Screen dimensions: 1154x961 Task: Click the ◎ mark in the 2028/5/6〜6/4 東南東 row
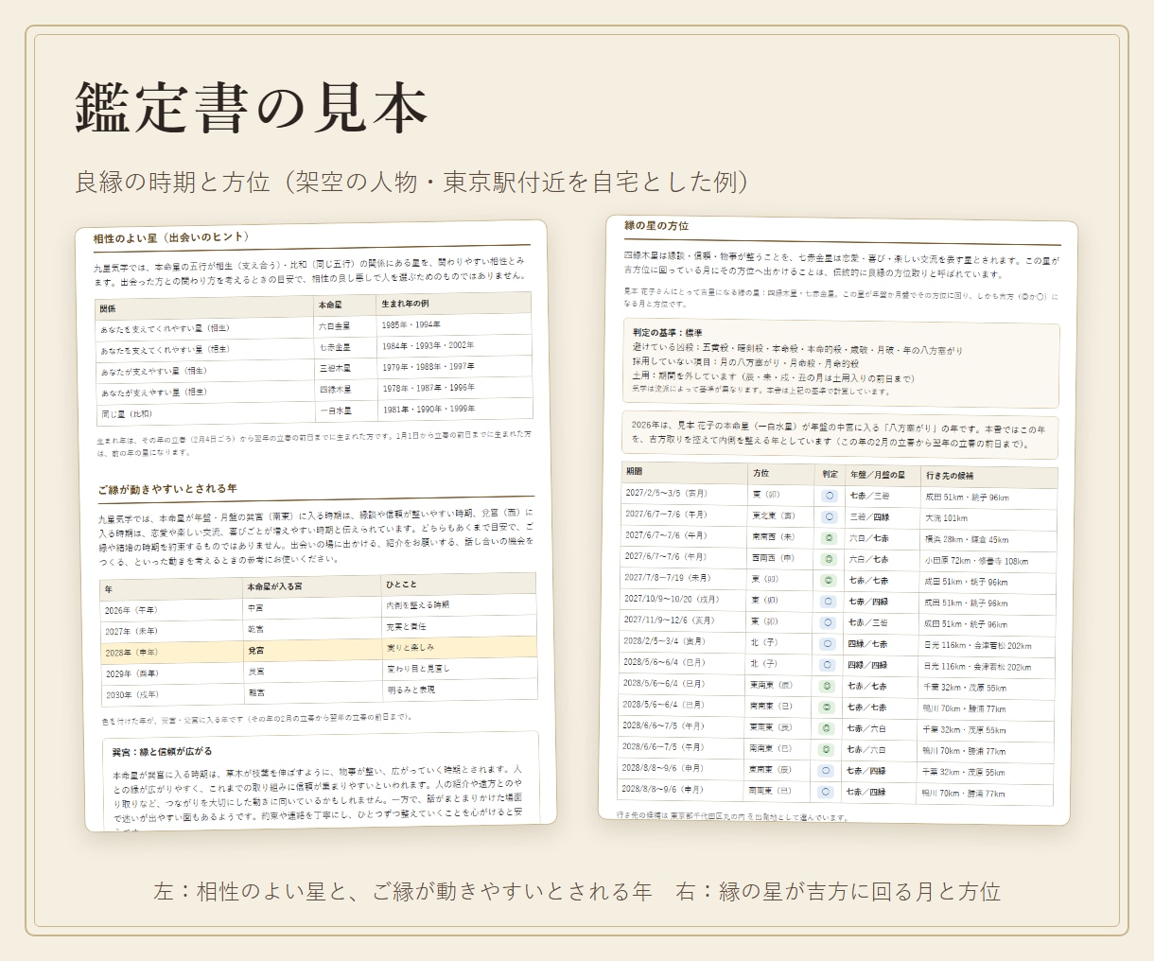[828, 686]
